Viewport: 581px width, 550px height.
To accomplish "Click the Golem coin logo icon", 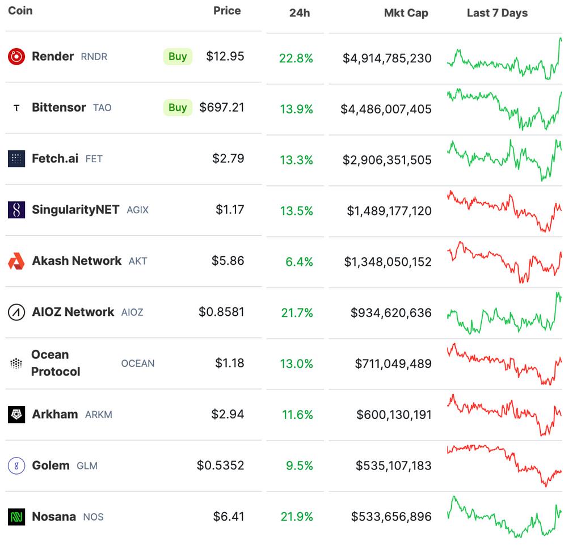I will [x=16, y=466].
